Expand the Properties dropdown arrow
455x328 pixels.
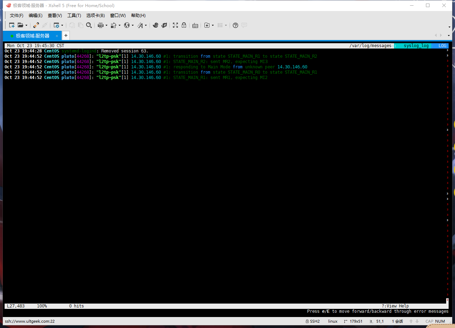[x=62, y=26]
